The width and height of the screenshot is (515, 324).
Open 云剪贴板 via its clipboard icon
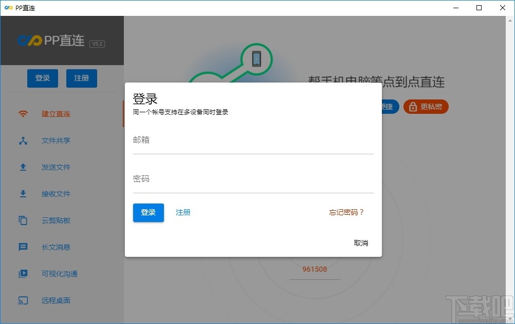point(23,220)
